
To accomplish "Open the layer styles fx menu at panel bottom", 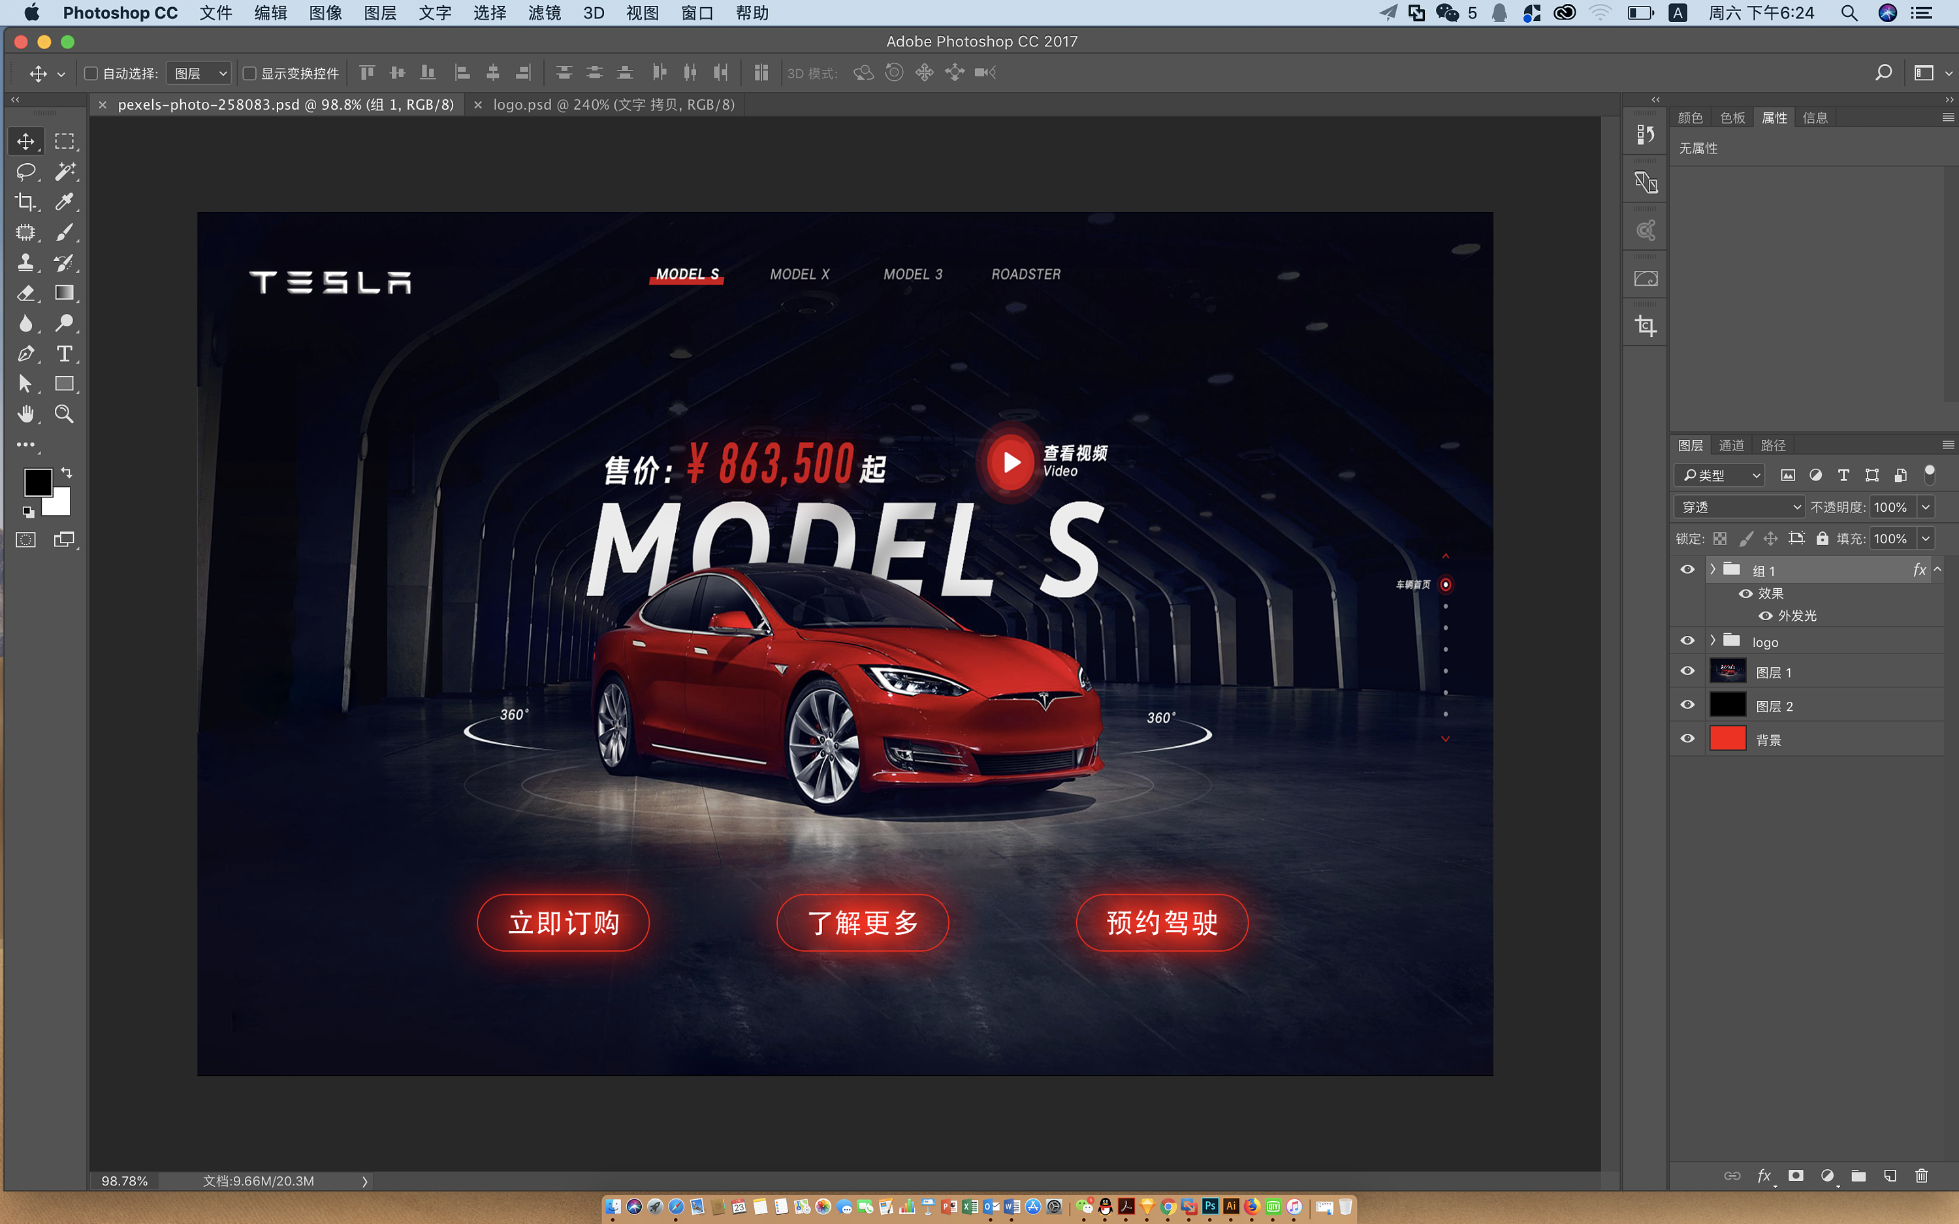I will tap(1764, 1176).
